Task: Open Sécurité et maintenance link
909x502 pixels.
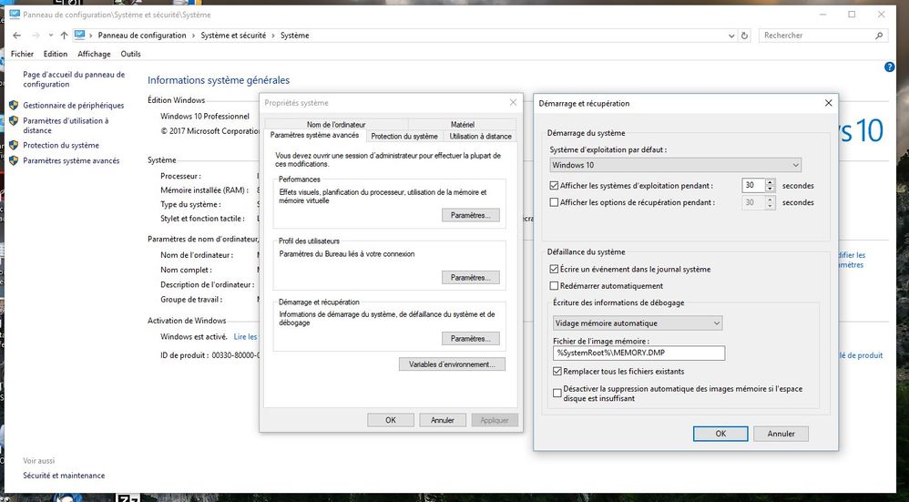Action: click(x=64, y=476)
